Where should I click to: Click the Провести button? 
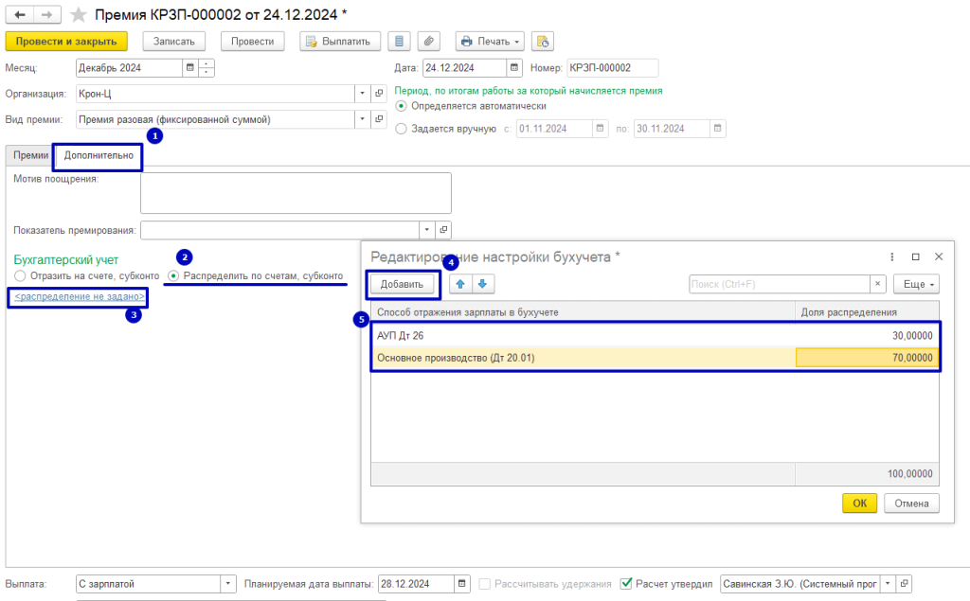coord(252,42)
